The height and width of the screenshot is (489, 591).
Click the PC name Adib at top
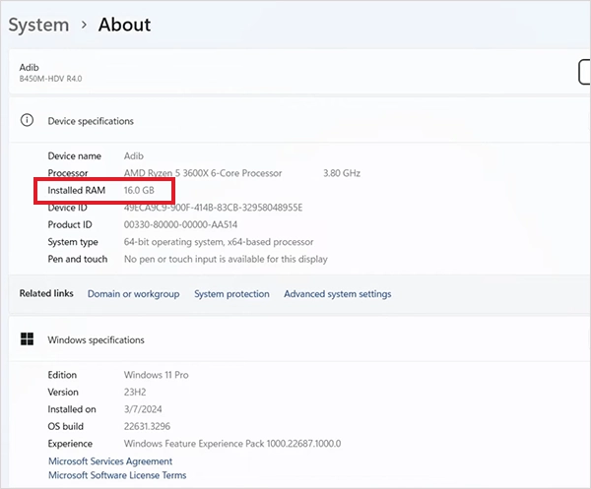(29, 67)
